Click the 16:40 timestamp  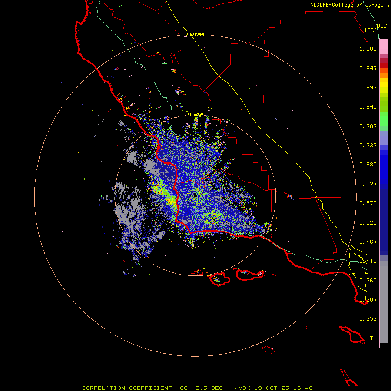tap(303, 388)
